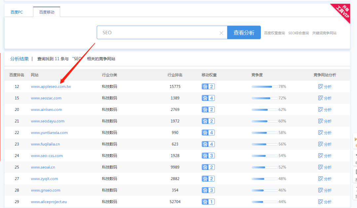The height and width of the screenshot is (208, 357).
Task: Click Baidu weight badge 2 for zyqit.com
Action: pos(208,179)
